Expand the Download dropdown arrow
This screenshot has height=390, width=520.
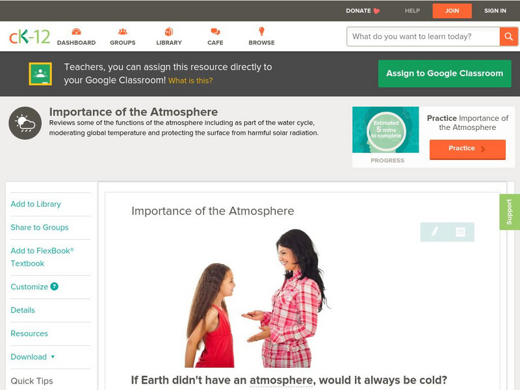[x=53, y=357]
